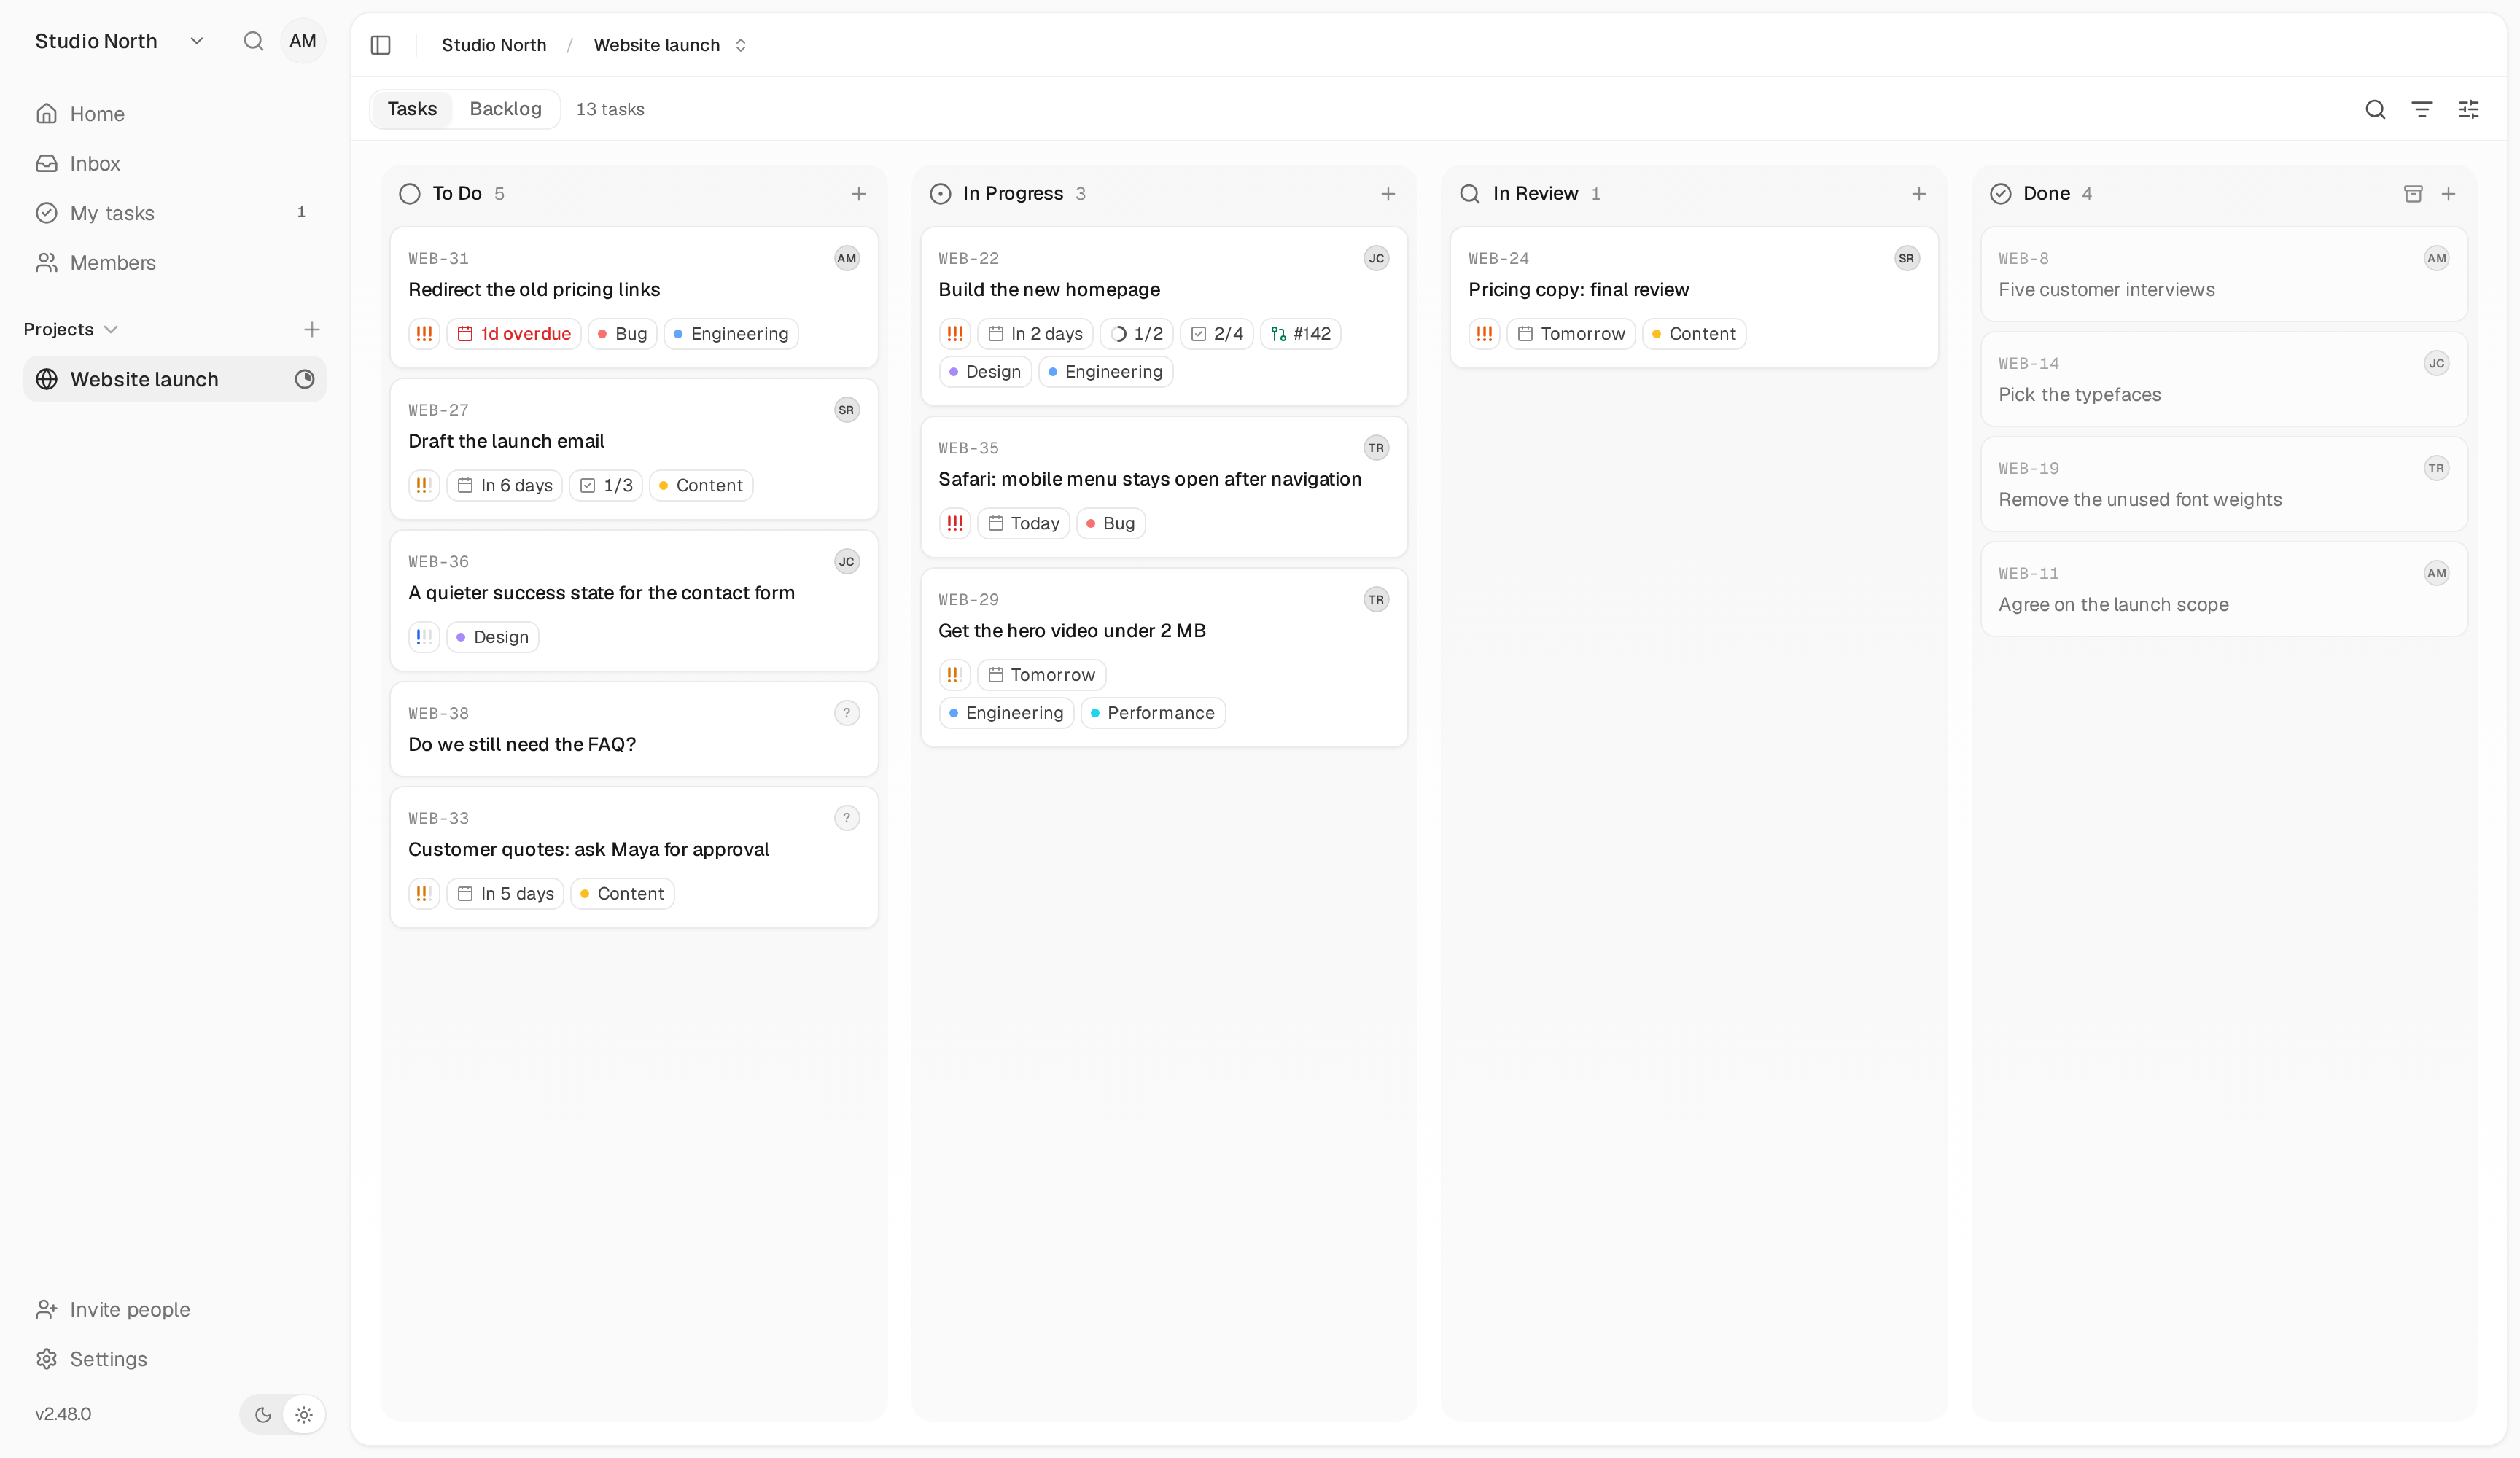Open board search magnifier in toolbar
Screen dimensions: 2520x1458
[x=2375, y=109]
